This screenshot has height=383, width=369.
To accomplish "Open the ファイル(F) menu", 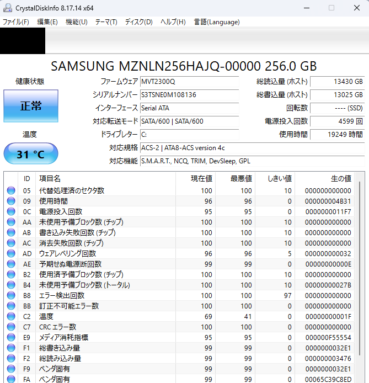I will tap(16, 22).
